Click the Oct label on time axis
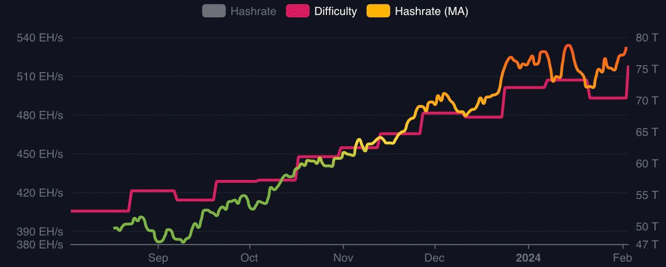This screenshot has width=666, height=267. tap(250, 258)
